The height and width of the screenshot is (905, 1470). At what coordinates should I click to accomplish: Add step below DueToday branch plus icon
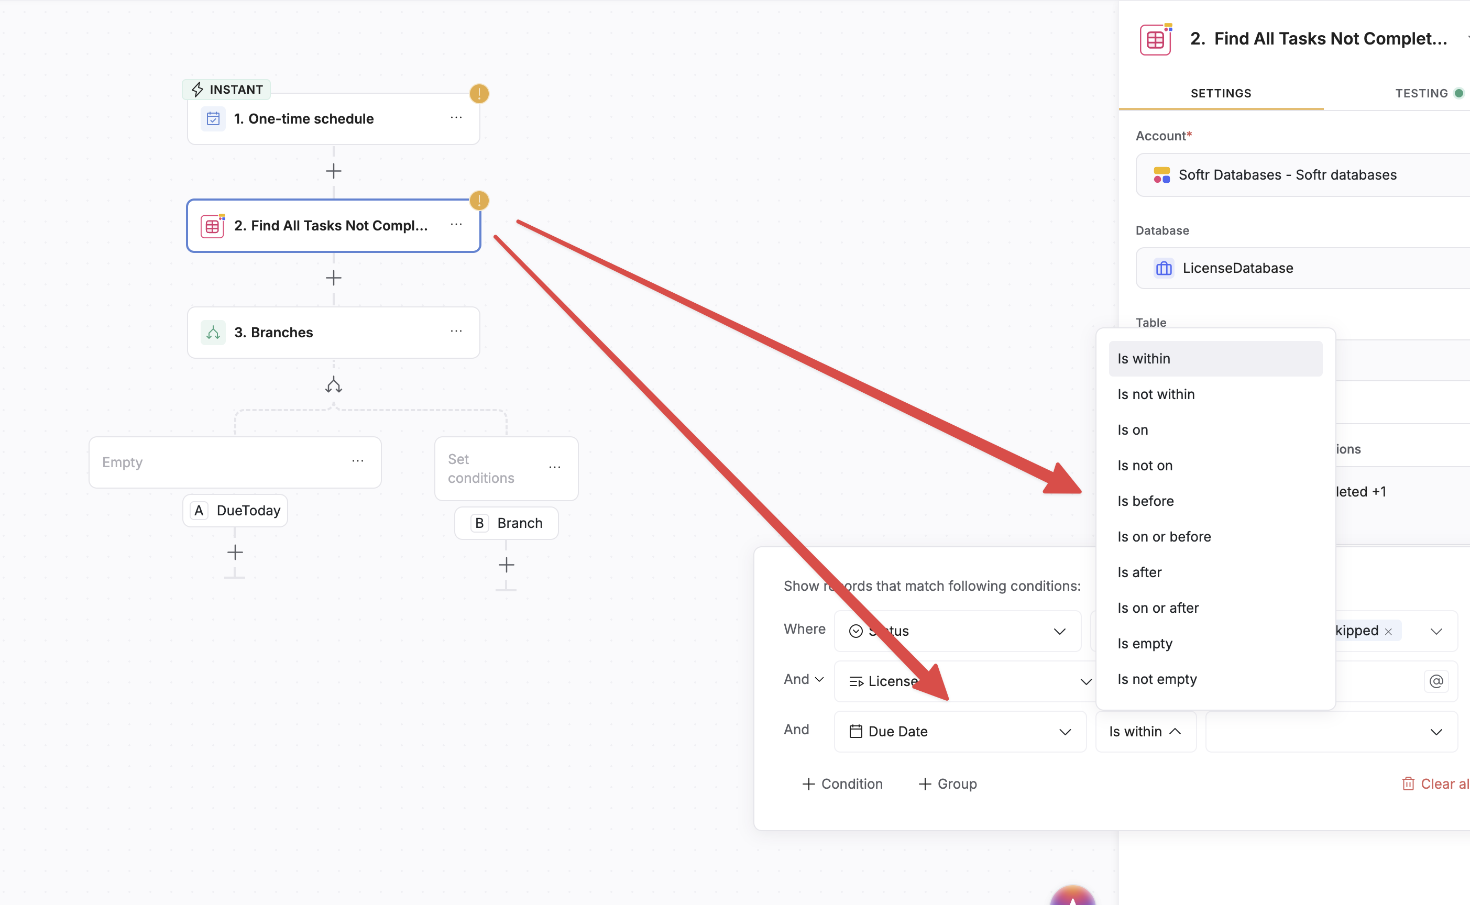click(235, 552)
